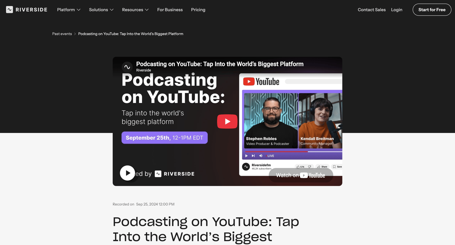This screenshot has width=455, height=245.
Task: Click the white circular play button
Action: point(128,173)
